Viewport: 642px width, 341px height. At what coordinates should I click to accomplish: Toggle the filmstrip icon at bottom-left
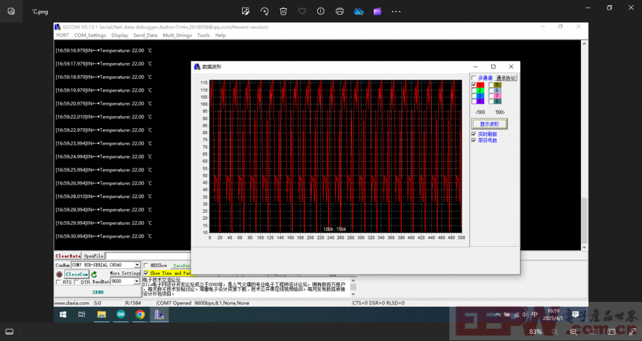coord(10,331)
